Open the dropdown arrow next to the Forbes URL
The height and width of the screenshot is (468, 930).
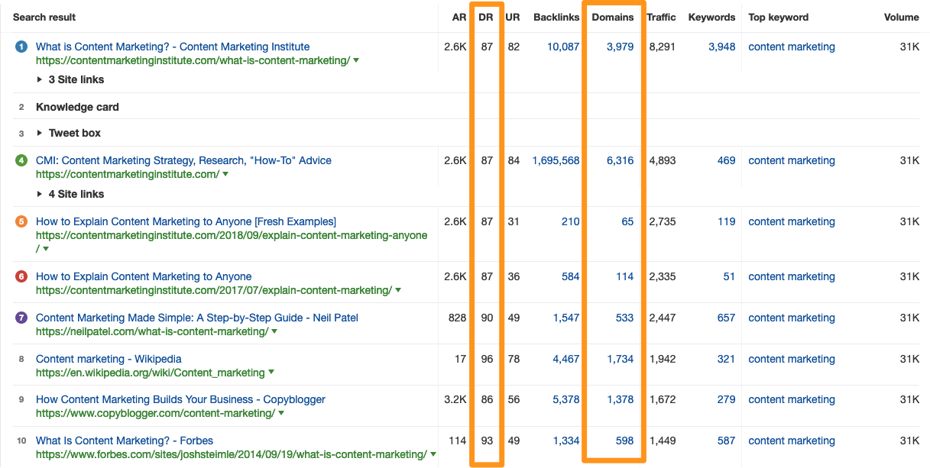click(x=433, y=453)
